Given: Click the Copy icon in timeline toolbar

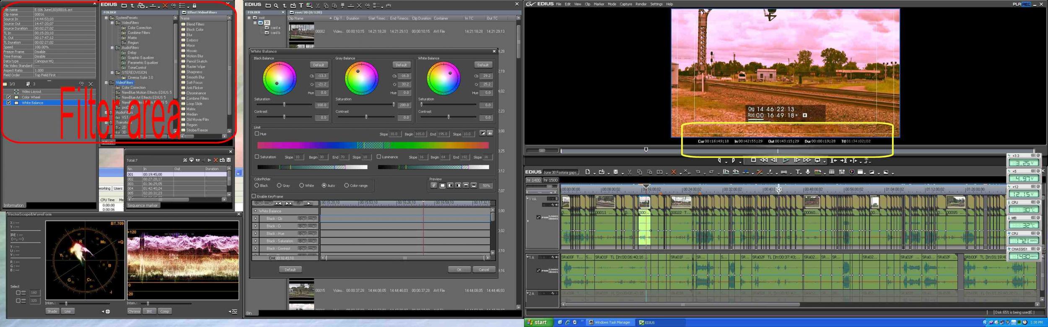Looking at the screenshot, I should pyautogui.click(x=640, y=172).
